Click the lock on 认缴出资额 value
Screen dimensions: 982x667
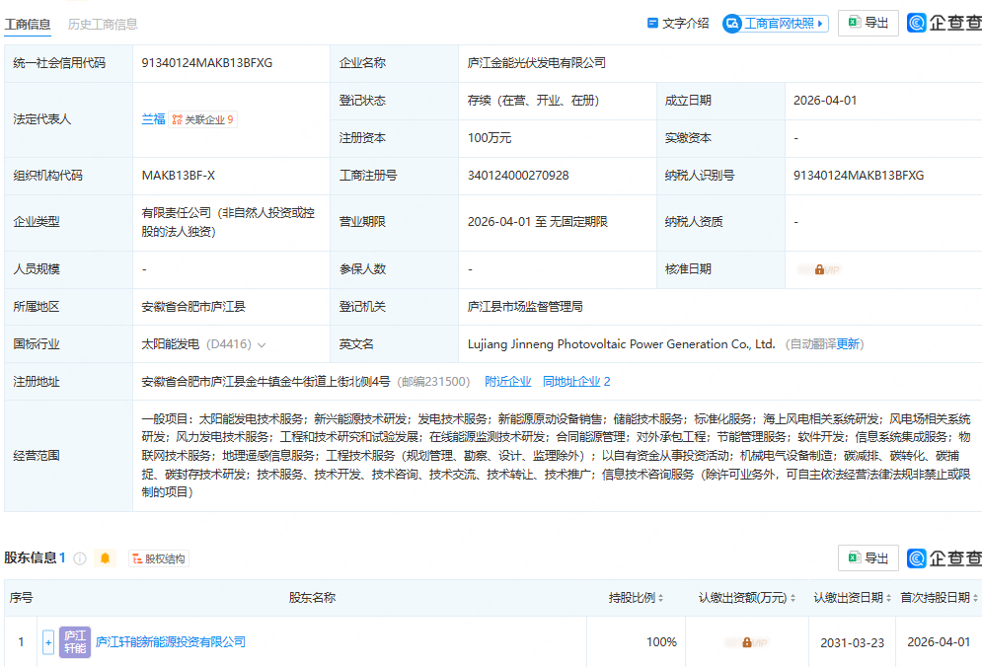pyautogui.click(x=747, y=641)
